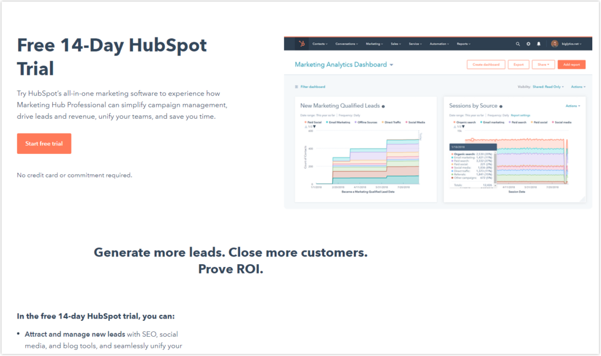Click 'Organic search' row in tooltip
Screen dimensions: 601x356
pyautogui.click(x=473, y=154)
